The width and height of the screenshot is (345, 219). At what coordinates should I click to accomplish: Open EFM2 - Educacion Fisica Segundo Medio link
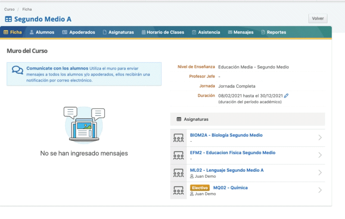(233, 153)
